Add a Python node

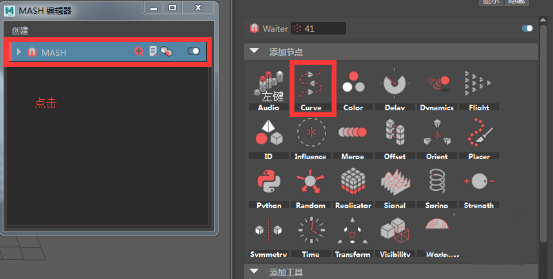click(x=268, y=187)
